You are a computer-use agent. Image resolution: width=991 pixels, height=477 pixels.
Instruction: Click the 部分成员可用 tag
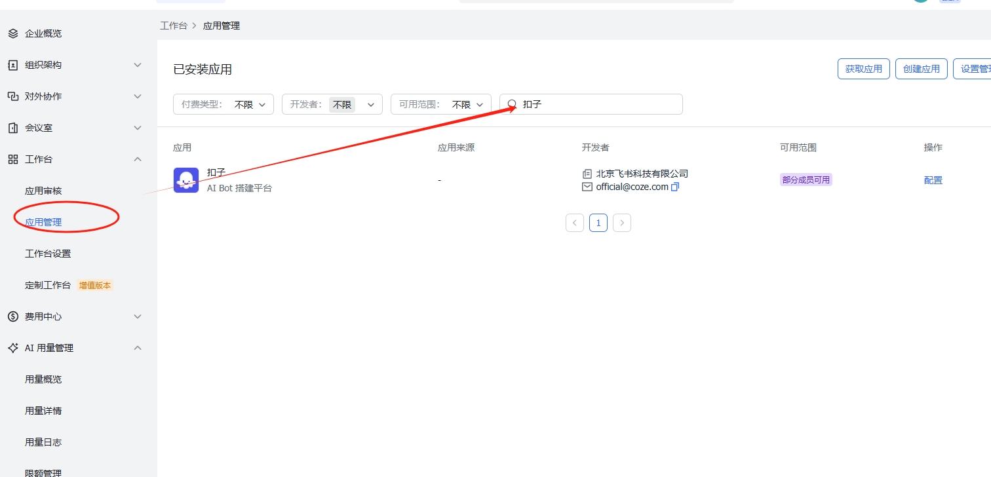(x=806, y=180)
